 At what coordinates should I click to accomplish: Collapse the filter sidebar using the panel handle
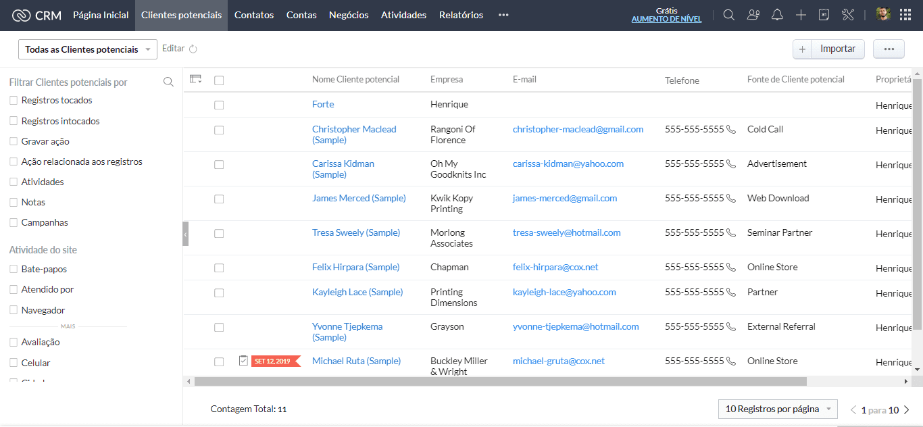tap(186, 234)
